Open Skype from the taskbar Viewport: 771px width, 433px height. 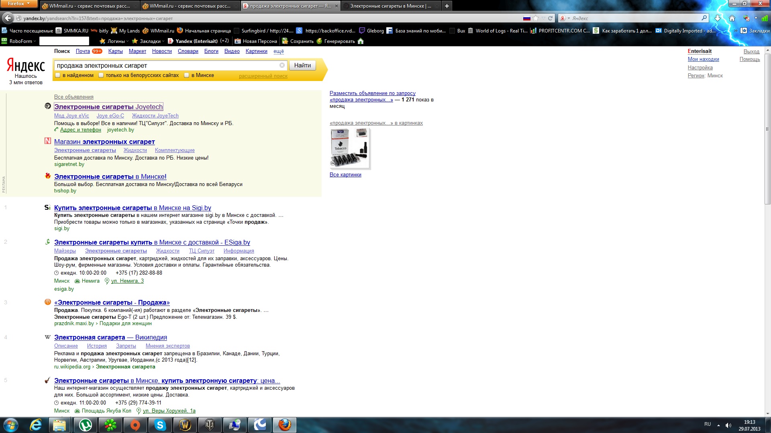tap(160, 425)
